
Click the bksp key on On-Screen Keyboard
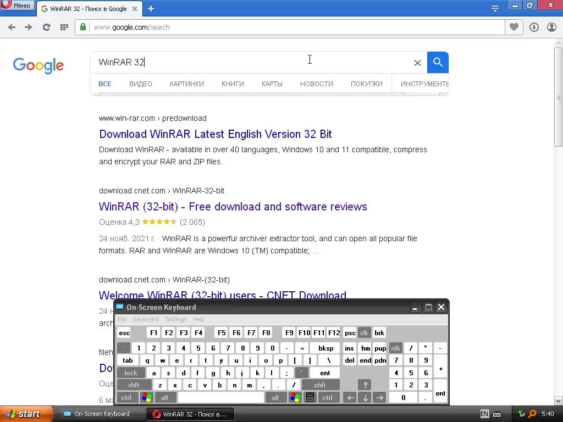click(x=325, y=348)
